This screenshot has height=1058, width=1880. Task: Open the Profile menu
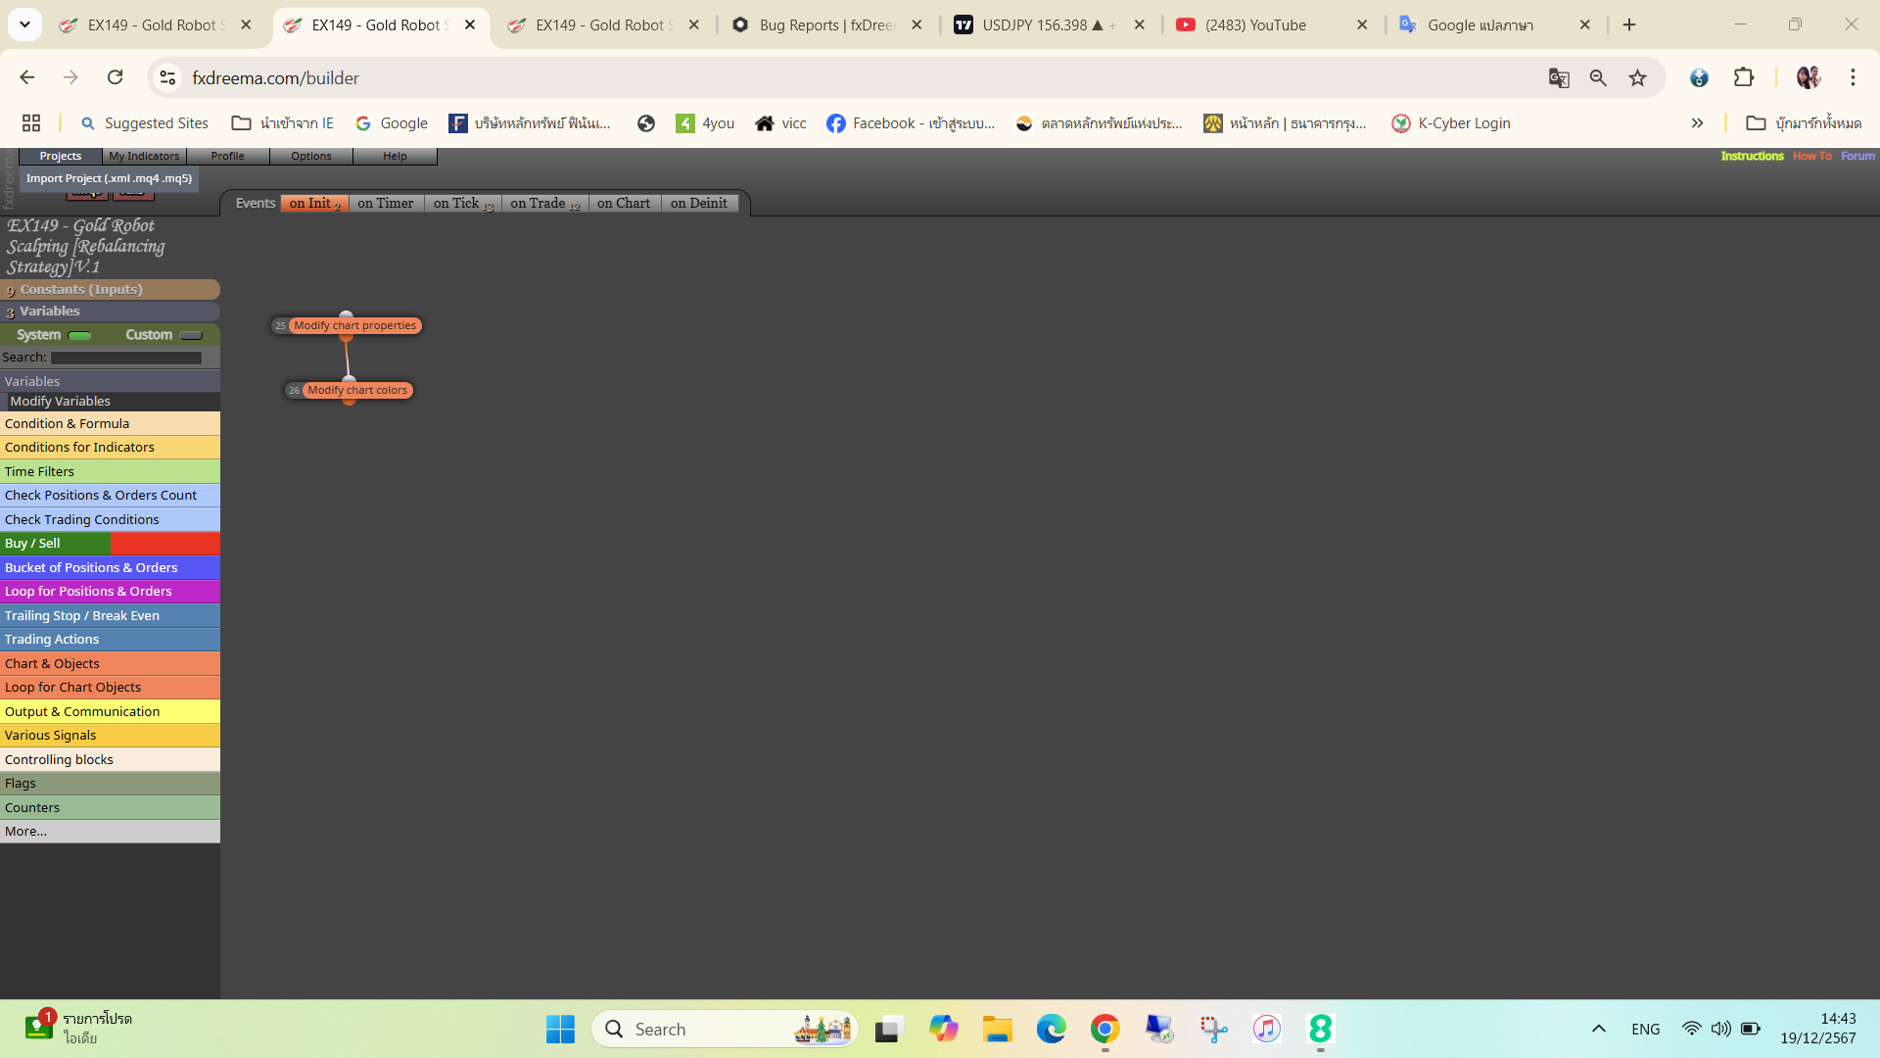pyautogui.click(x=227, y=156)
